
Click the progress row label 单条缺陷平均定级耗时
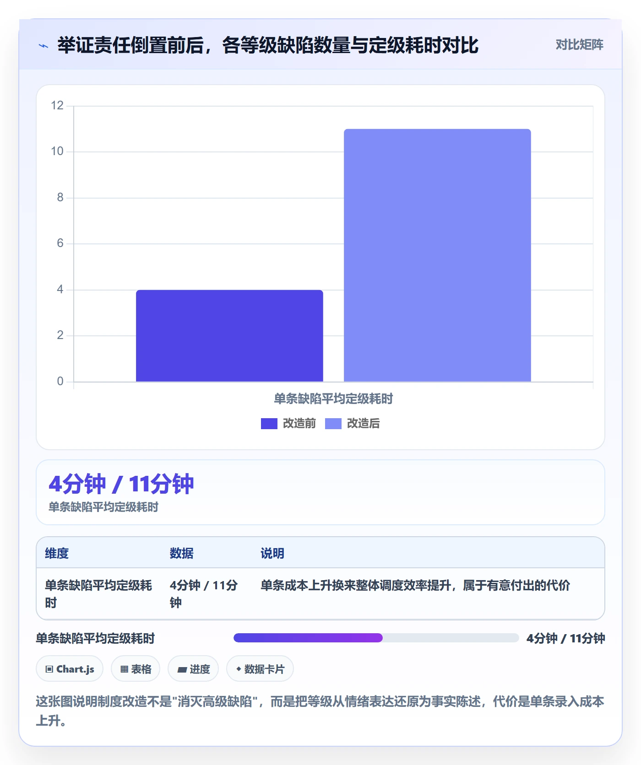(x=95, y=638)
